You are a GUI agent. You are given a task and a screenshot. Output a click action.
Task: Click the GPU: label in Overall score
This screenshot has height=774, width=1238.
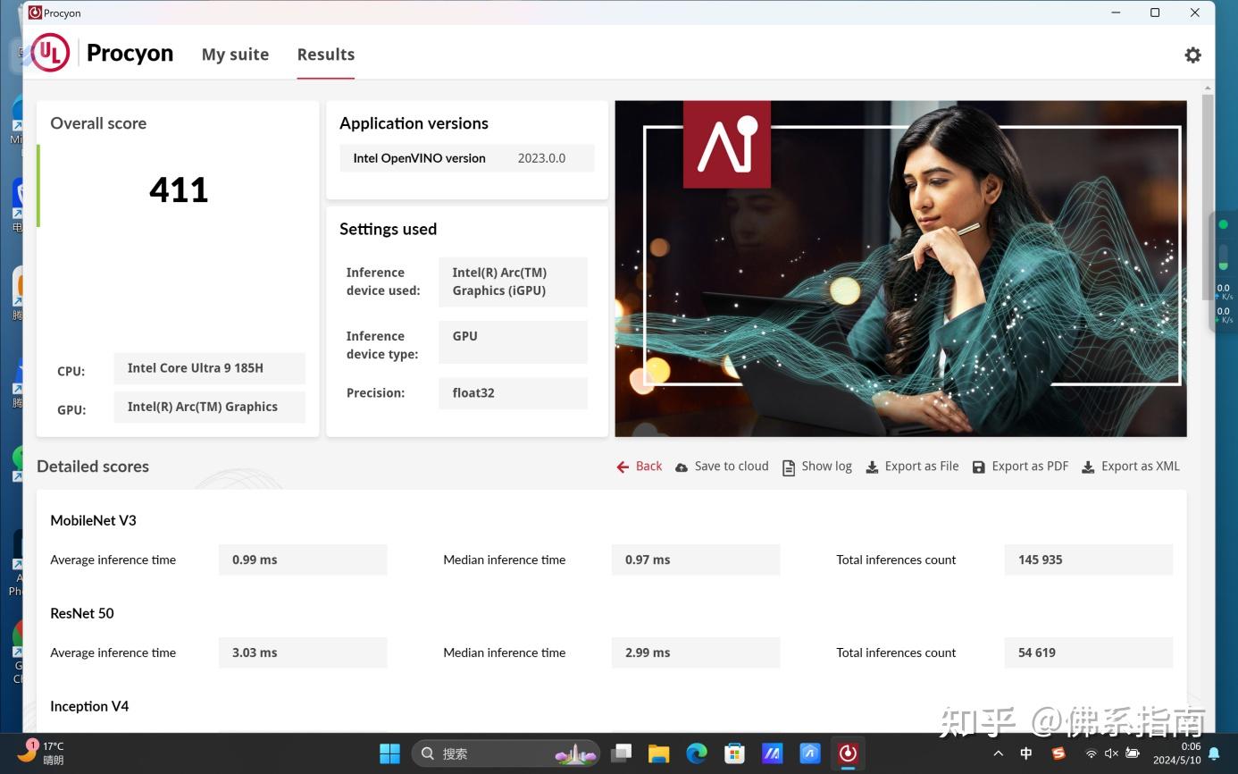[71, 409]
